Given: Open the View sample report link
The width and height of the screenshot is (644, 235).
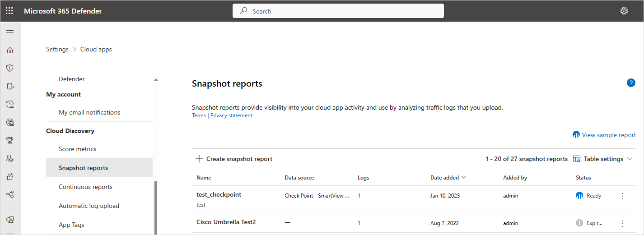Looking at the screenshot, I should click(x=604, y=135).
